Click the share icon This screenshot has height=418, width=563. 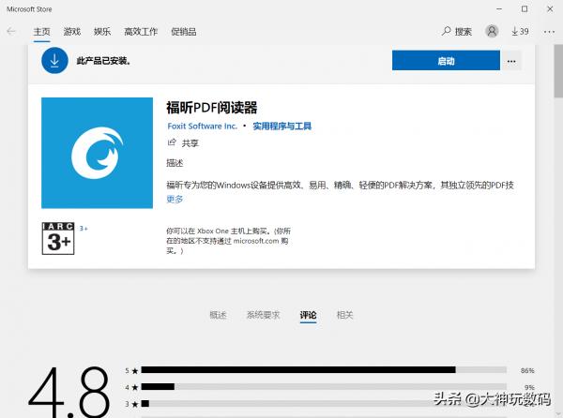point(172,142)
